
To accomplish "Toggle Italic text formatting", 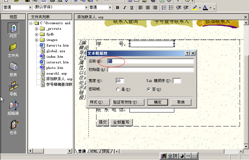I will pyautogui.click(x=125, y=8).
